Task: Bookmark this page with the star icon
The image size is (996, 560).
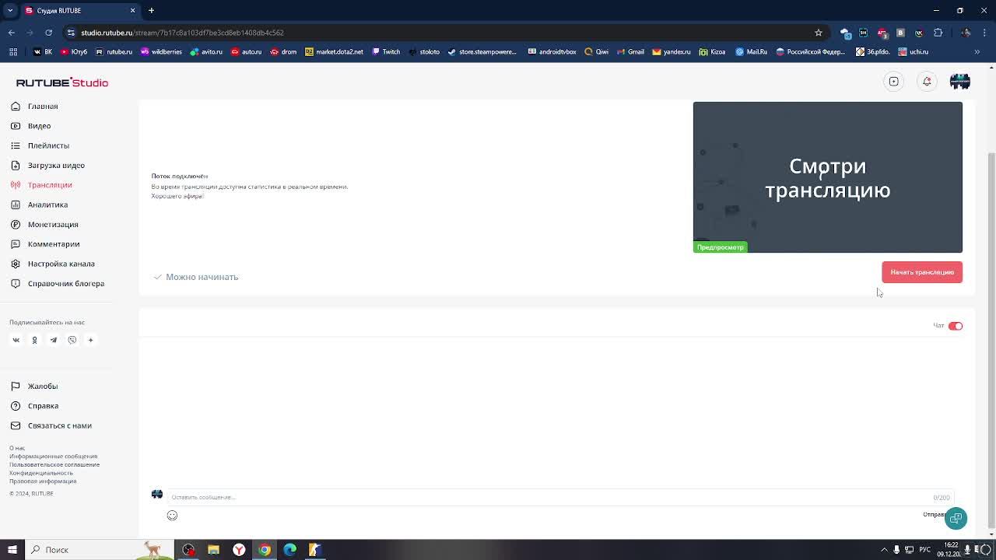Action: click(819, 33)
